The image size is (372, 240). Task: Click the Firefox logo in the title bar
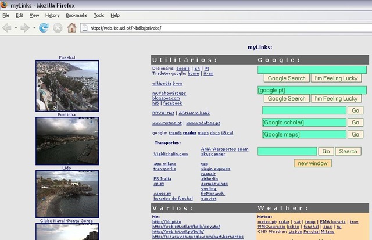[4, 5]
